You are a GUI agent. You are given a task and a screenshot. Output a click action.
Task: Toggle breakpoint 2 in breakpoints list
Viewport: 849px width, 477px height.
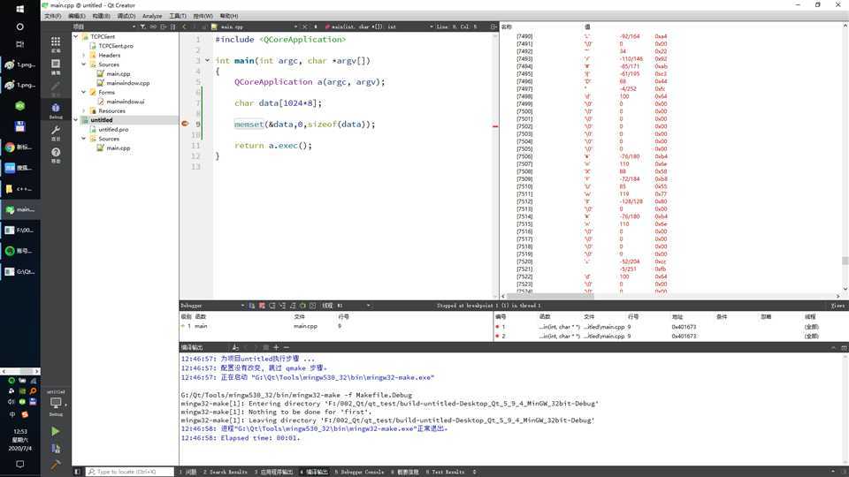(500, 337)
